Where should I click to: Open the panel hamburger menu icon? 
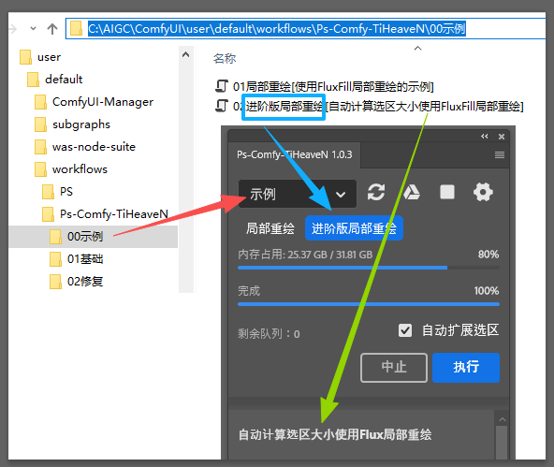pos(500,154)
